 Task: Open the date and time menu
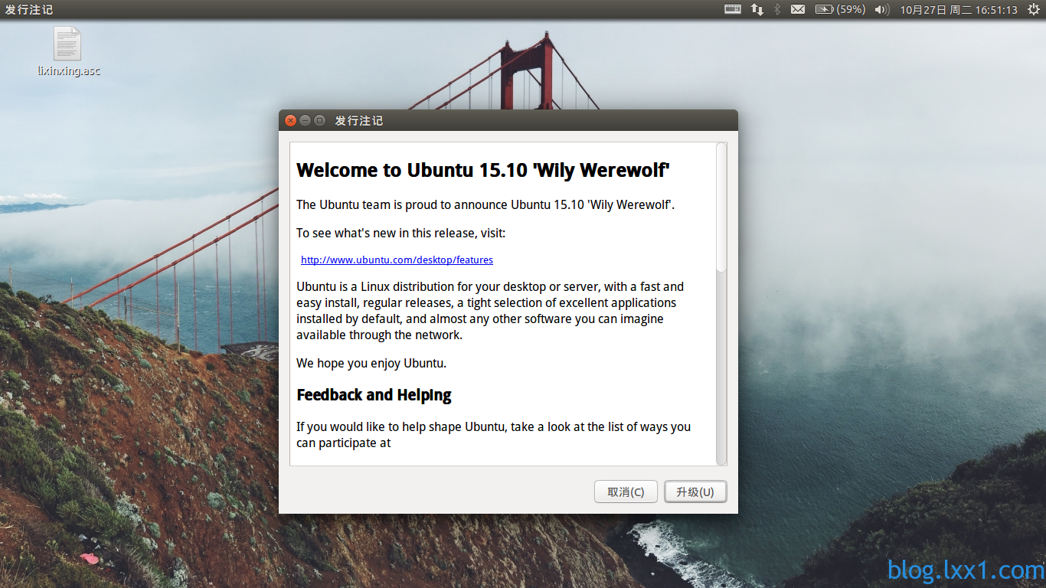point(959,9)
